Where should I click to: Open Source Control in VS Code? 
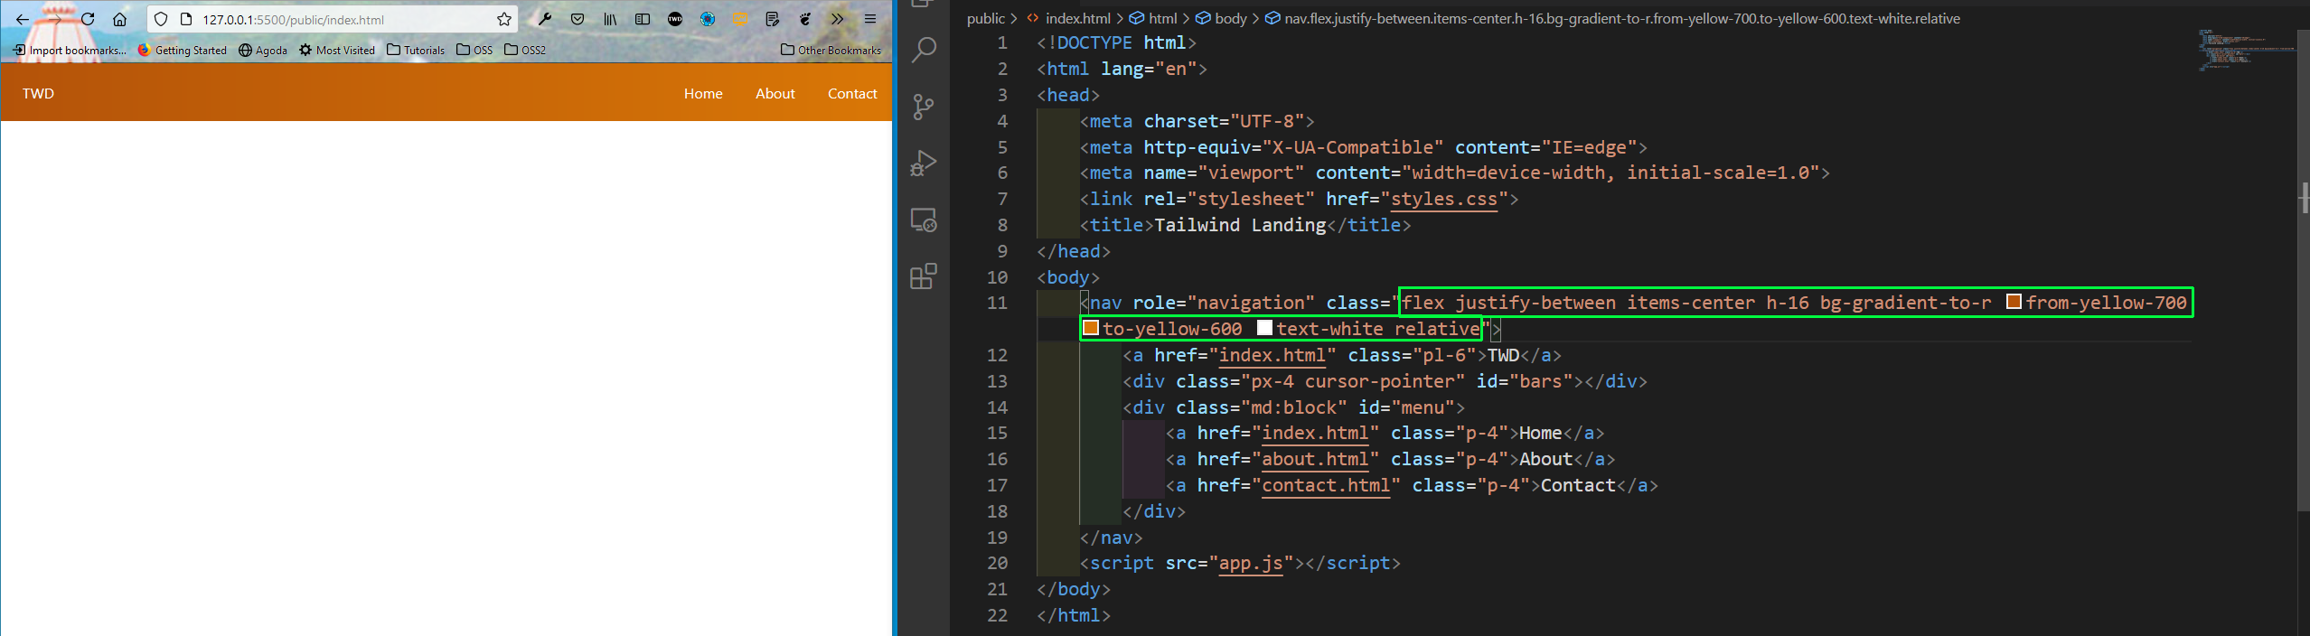pyautogui.click(x=924, y=107)
